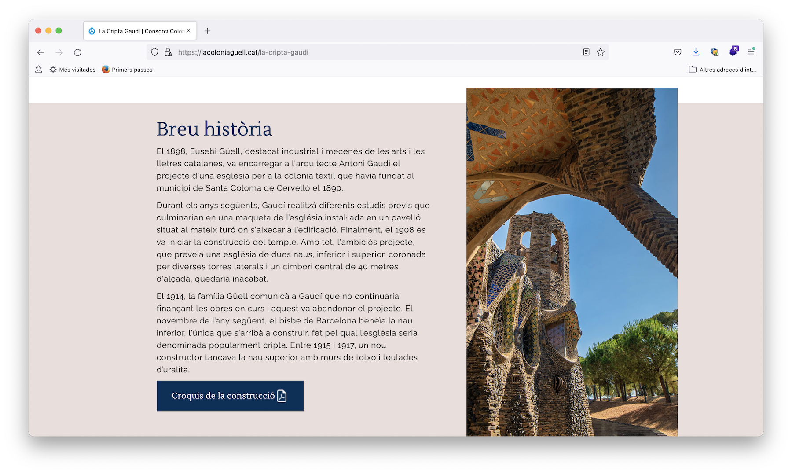Screen dimensions: 792x474
Task: Close the La Cripta Gaudí tab
Action: pyautogui.click(x=188, y=31)
